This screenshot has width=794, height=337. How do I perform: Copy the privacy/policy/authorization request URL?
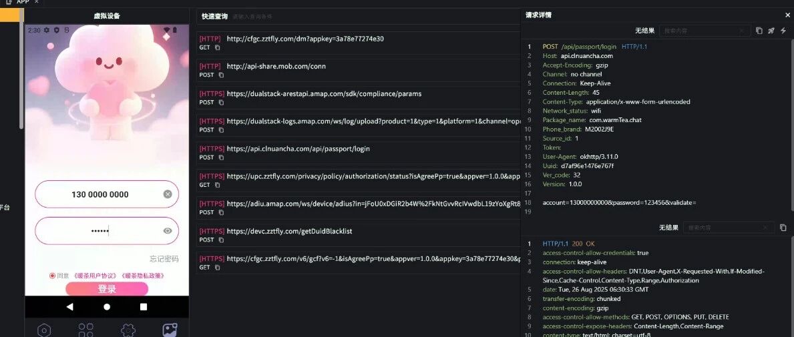(217, 185)
